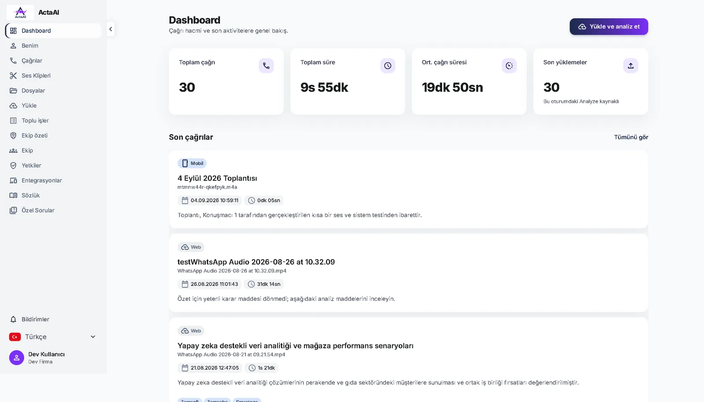The width and height of the screenshot is (704, 402).
Task: Click the Yetkiler shield check icon
Action: (x=13, y=165)
